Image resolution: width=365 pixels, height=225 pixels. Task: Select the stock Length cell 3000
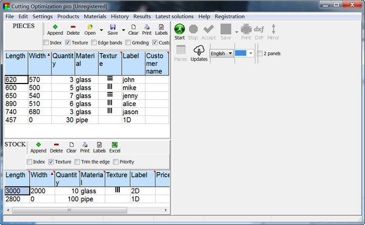17,191
